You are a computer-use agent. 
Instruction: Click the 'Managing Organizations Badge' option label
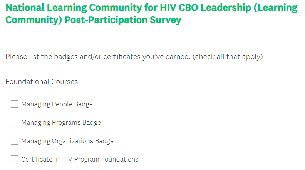point(67,141)
